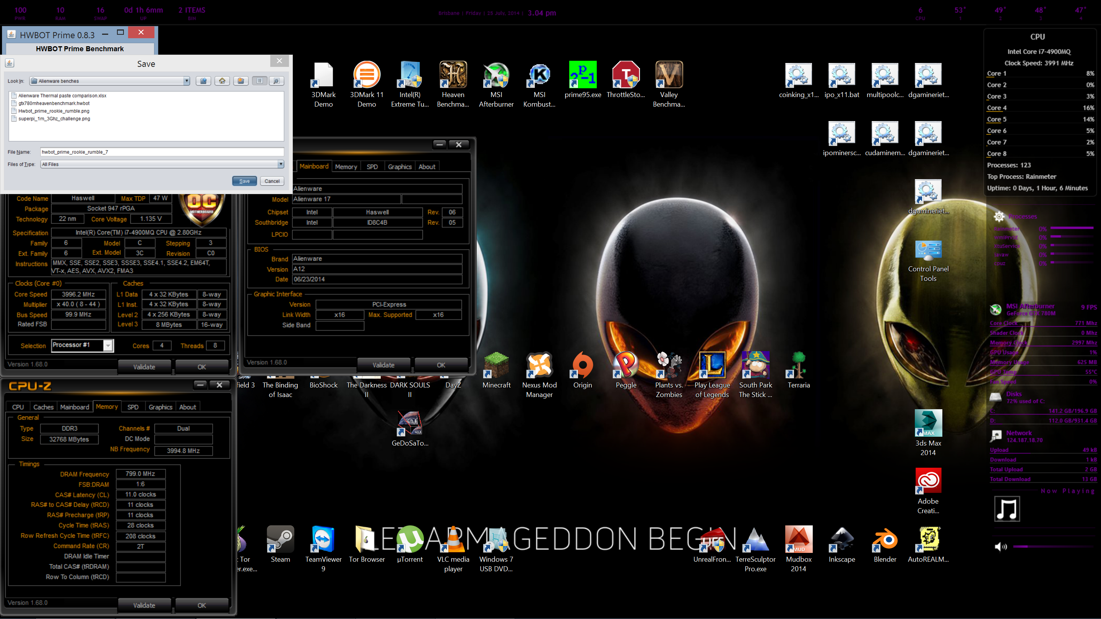This screenshot has width=1101, height=619.
Task: Open Nexus Mod Manager shortcut
Action: 539,375
